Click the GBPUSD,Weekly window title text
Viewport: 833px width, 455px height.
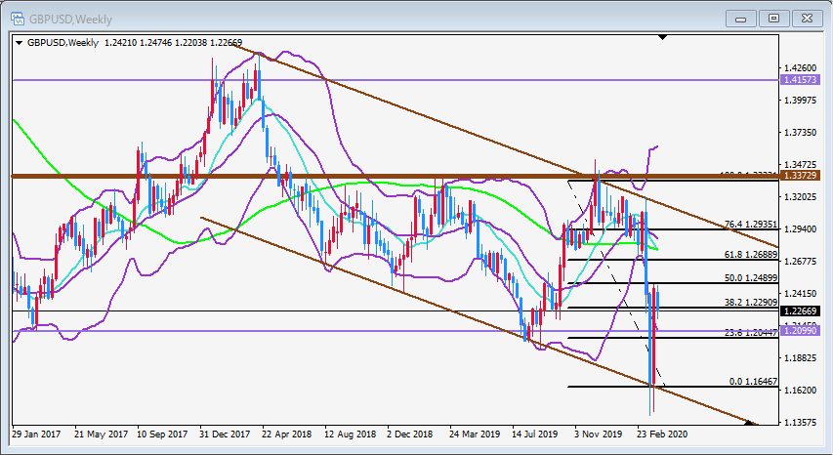pyautogui.click(x=70, y=20)
